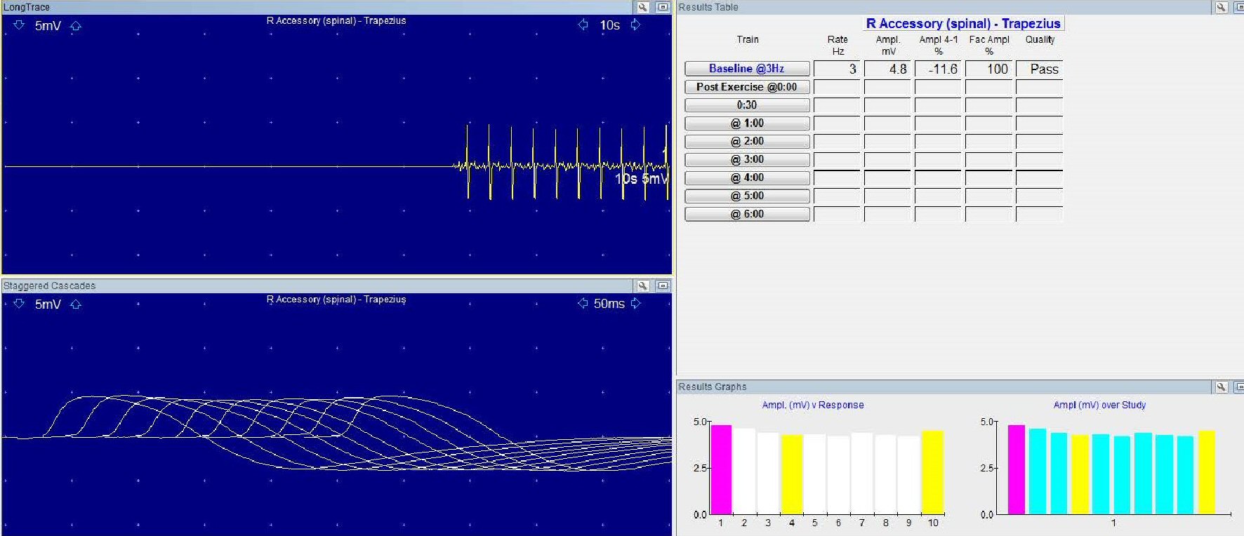Click LongTrace 5mV amplitude label
Screen dimensions: 1244x536
pos(48,26)
